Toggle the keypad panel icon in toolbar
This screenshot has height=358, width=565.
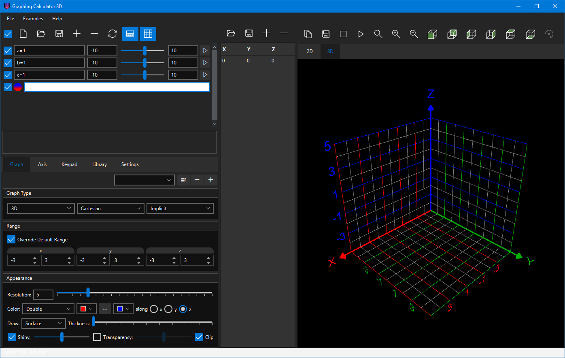tap(130, 34)
